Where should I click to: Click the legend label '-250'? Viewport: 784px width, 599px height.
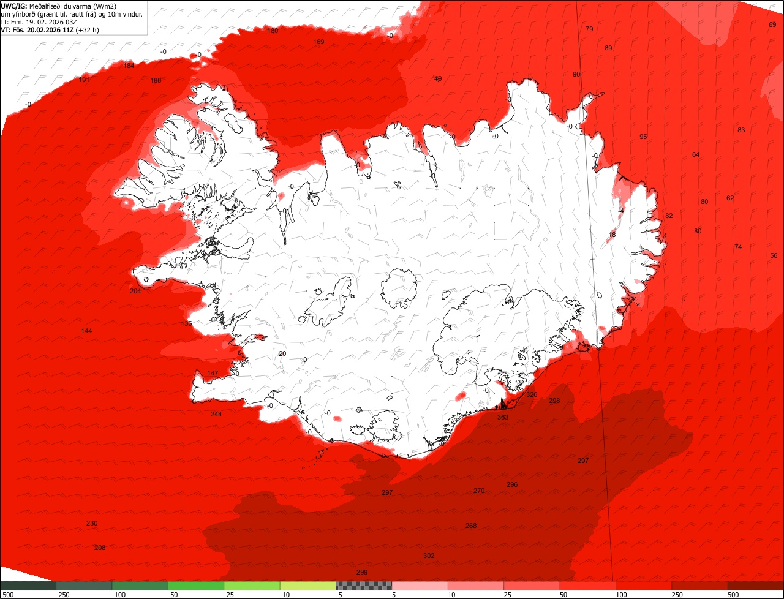[x=62, y=595]
